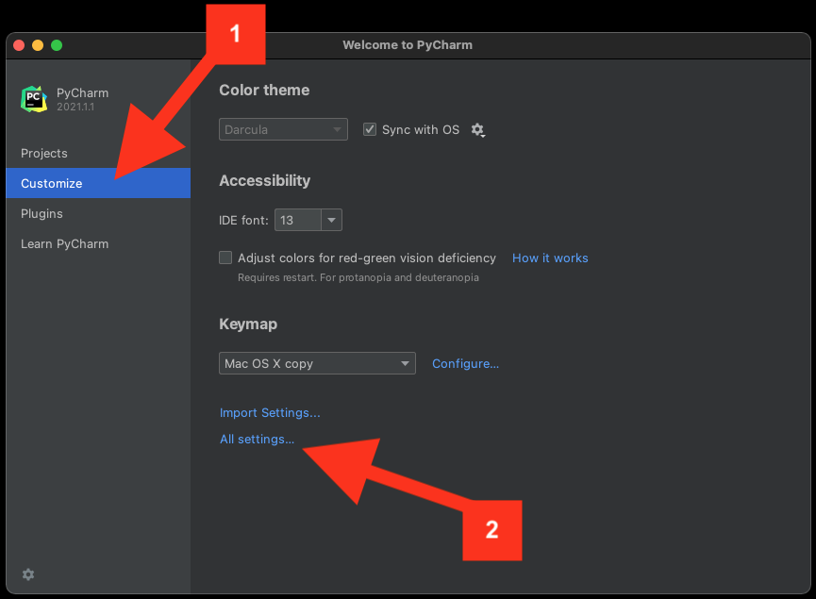Enable red-green vision deficiency color adjustment
This screenshot has width=816, height=599.
pos(225,258)
